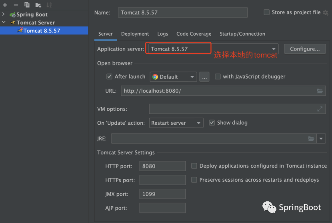332x223 pixels.
Task: Remove the selected configuration with the minus icon
Action: 16,5
